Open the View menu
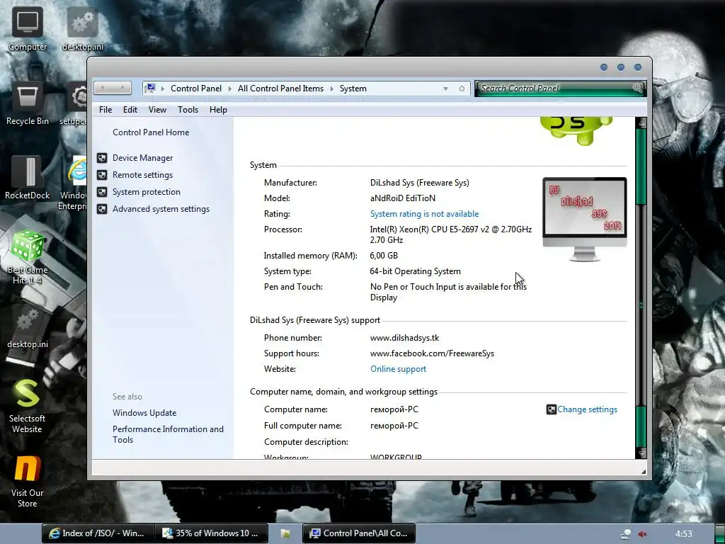 click(157, 110)
